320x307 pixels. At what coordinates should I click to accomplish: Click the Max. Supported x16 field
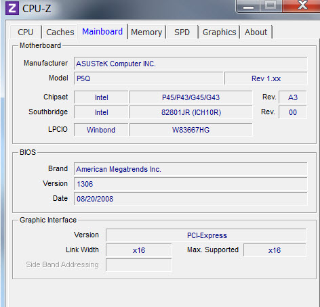[x=275, y=250]
